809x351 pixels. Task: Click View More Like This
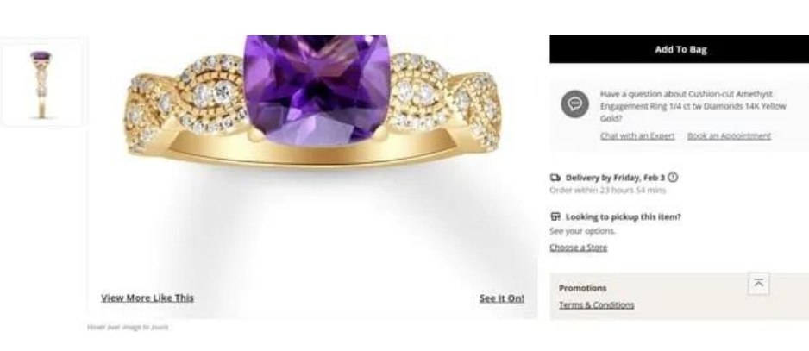point(147,298)
